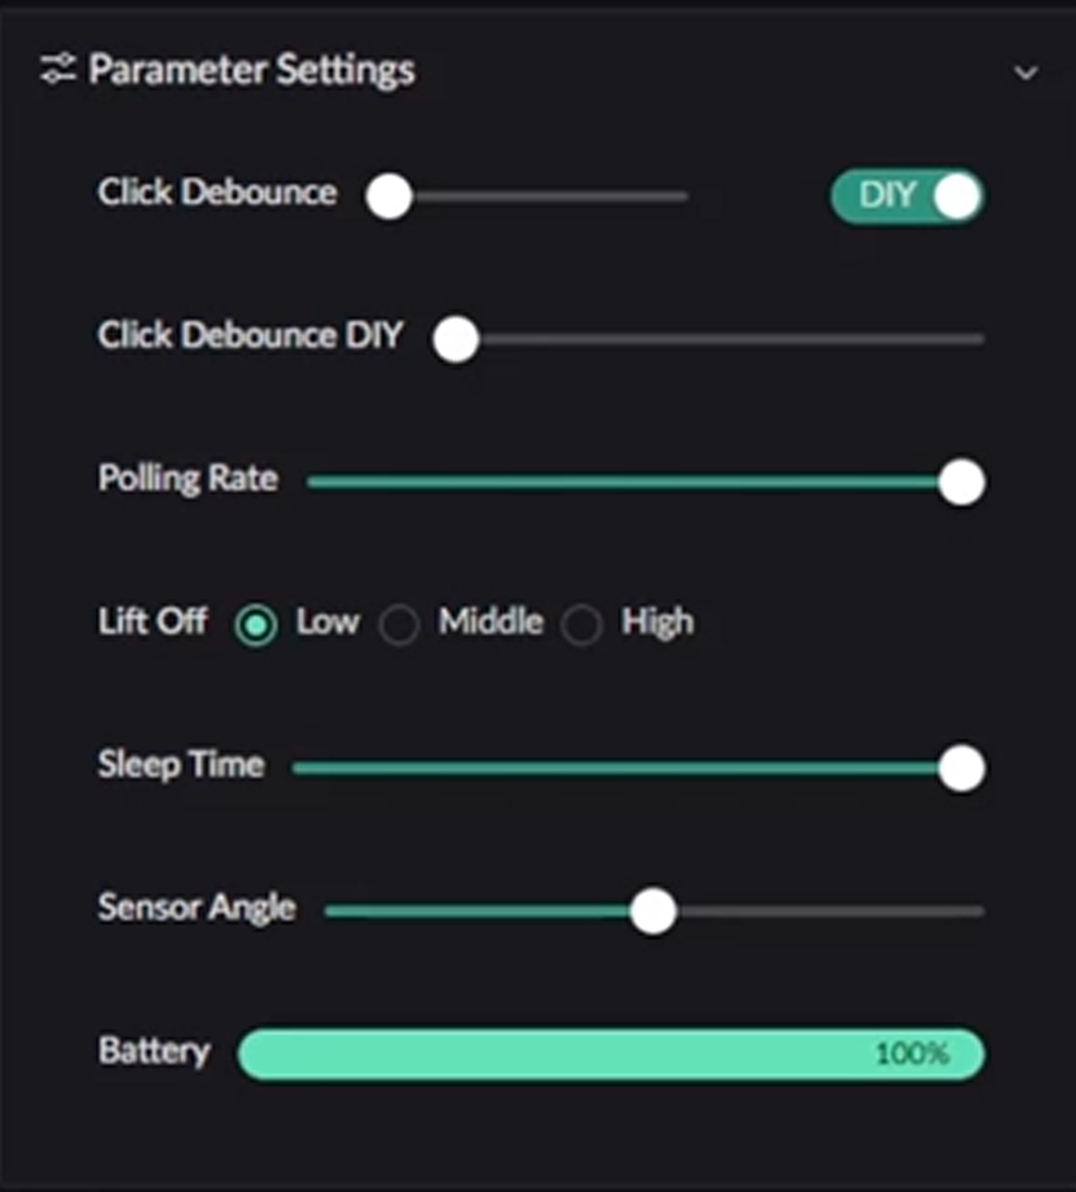
Task: Click the Polling Rate slider handle
Action: coord(961,482)
